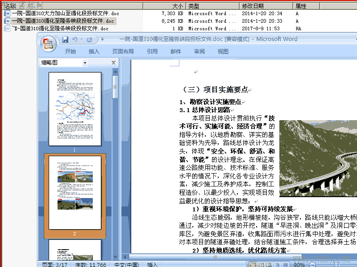Click 中文(中国) language indicator
The width and height of the screenshot is (357, 267).
(x=127, y=264)
